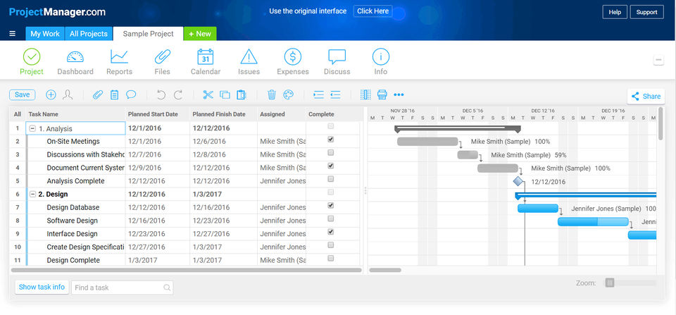The height and width of the screenshot is (315, 676).
Task: Open the Issues warning icon
Action: click(249, 56)
